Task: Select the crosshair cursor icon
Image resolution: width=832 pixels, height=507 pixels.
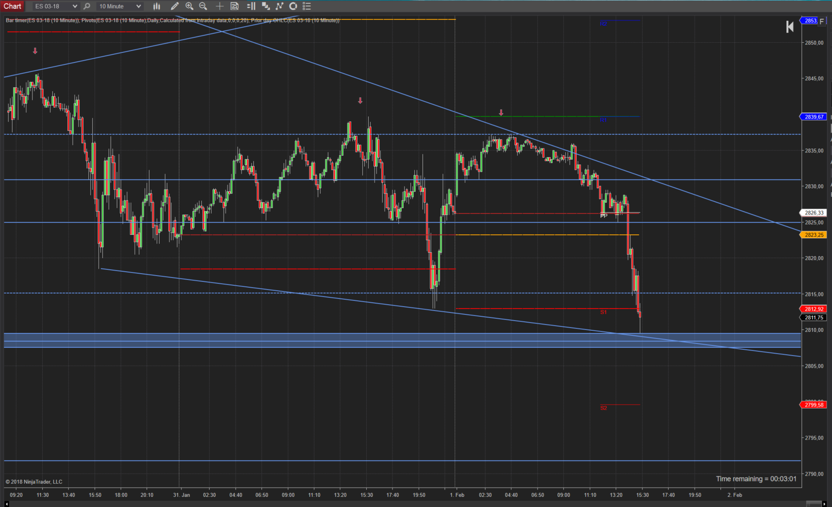Action: pyautogui.click(x=220, y=6)
